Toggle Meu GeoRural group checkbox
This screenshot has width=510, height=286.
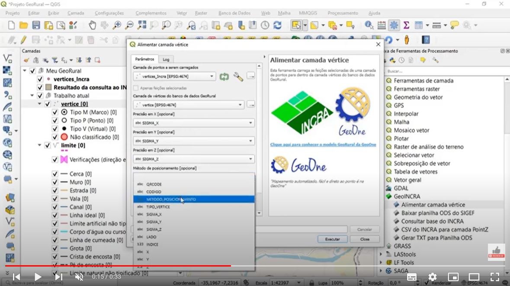tap(32, 71)
